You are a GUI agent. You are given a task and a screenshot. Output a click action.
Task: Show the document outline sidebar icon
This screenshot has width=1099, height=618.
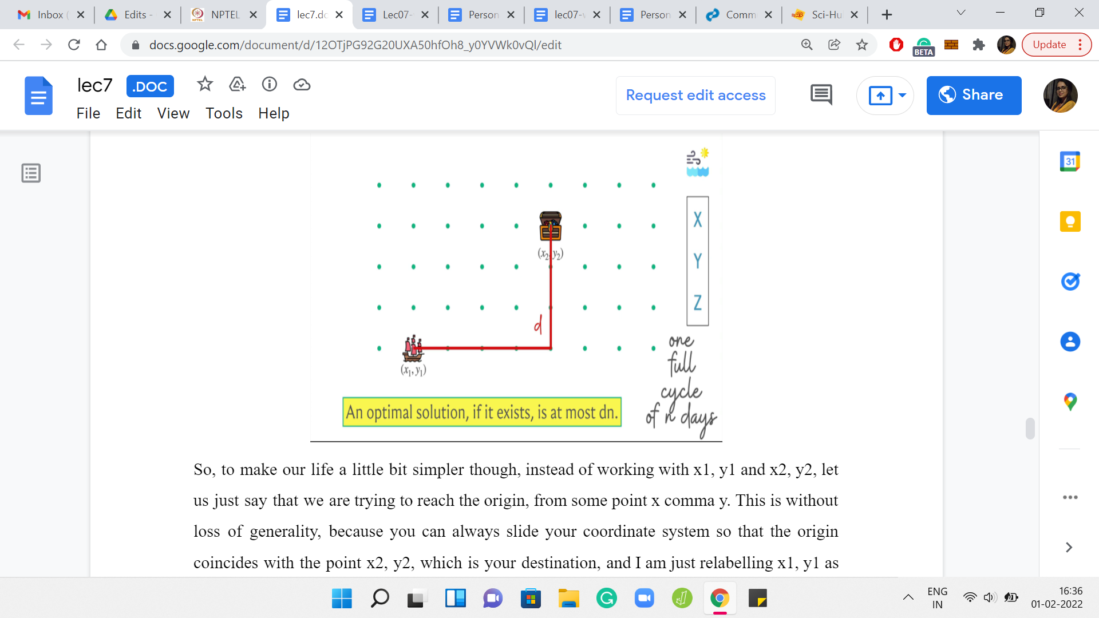point(31,173)
